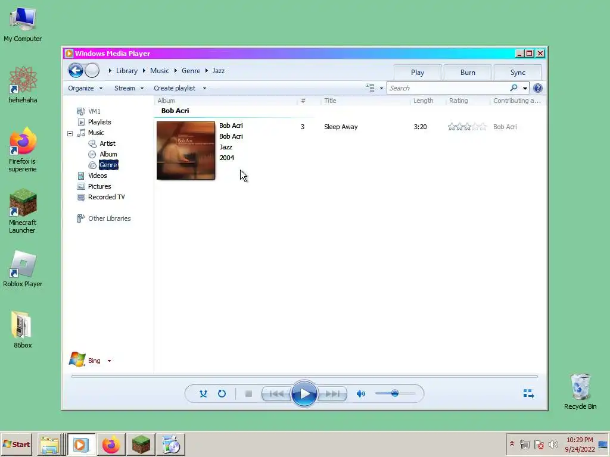Open the Bing store dropdown arrow
Screen dimensions: 610x457
tap(110, 361)
